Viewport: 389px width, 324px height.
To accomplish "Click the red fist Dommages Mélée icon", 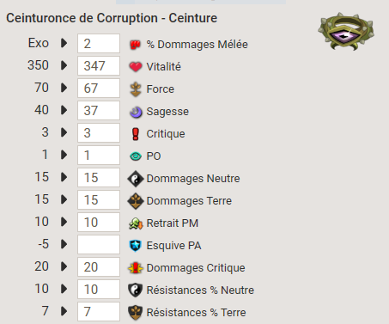I will 135,45.
